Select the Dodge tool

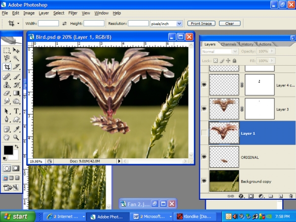tap(16, 101)
